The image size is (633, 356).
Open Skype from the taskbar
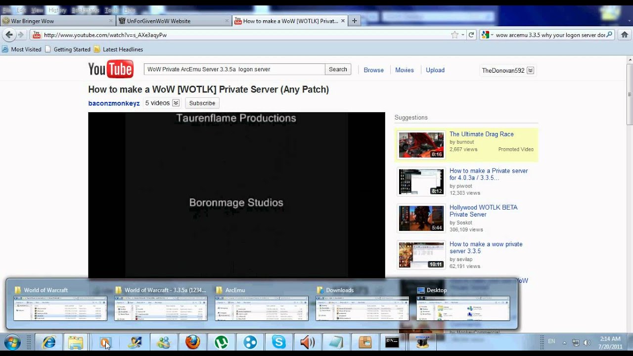click(x=279, y=342)
